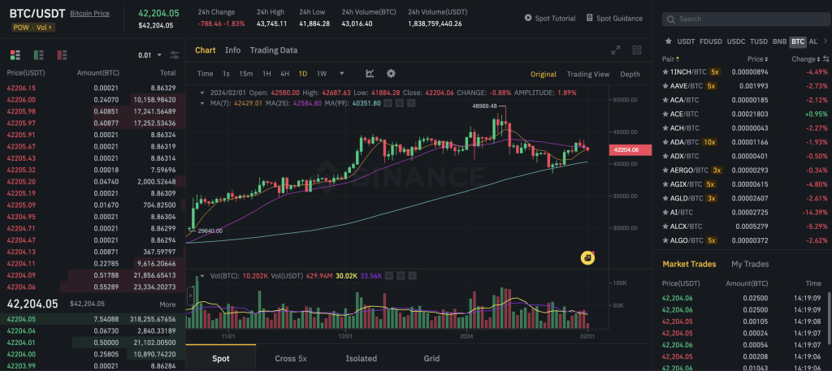Favorite the ALCX/BTC pair
Viewport: 832px width, 371px height.
(x=665, y=226)
